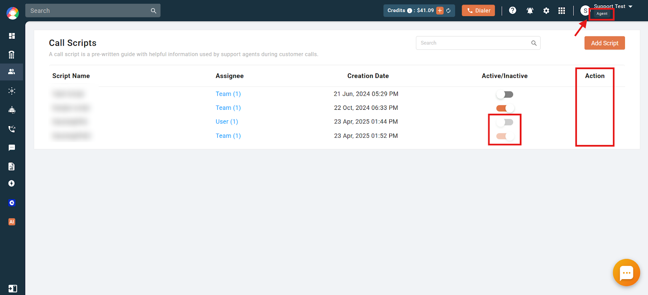Open the dashboard grid icon in the sidebar

point(12,36)
